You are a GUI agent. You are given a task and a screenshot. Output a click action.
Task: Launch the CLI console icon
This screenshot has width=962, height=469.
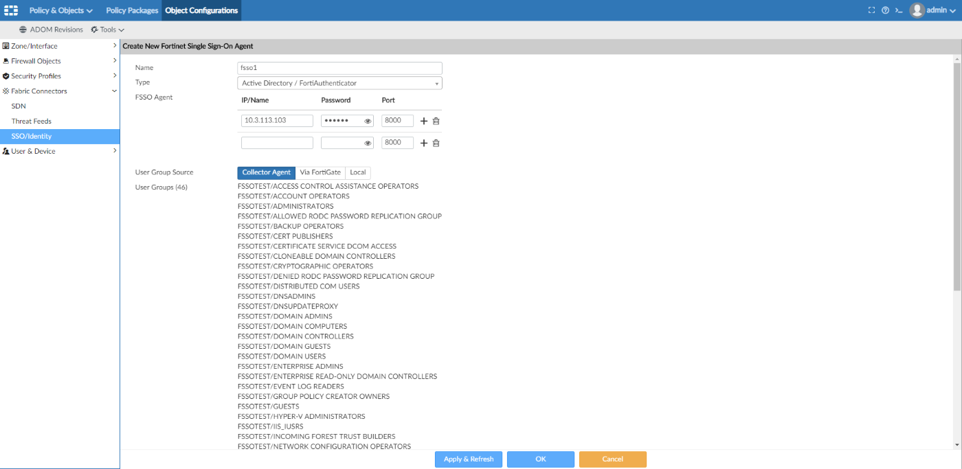[x=898, y=10]
